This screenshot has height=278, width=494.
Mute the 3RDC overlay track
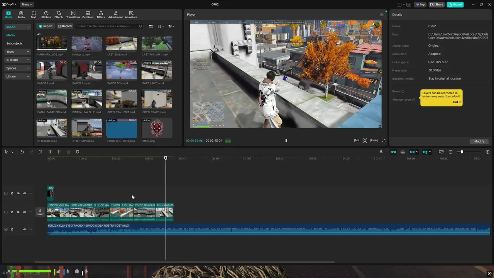click(x=24, y=193)
